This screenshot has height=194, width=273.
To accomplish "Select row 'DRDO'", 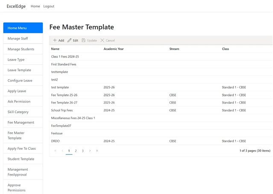I will tap(161, 141).
